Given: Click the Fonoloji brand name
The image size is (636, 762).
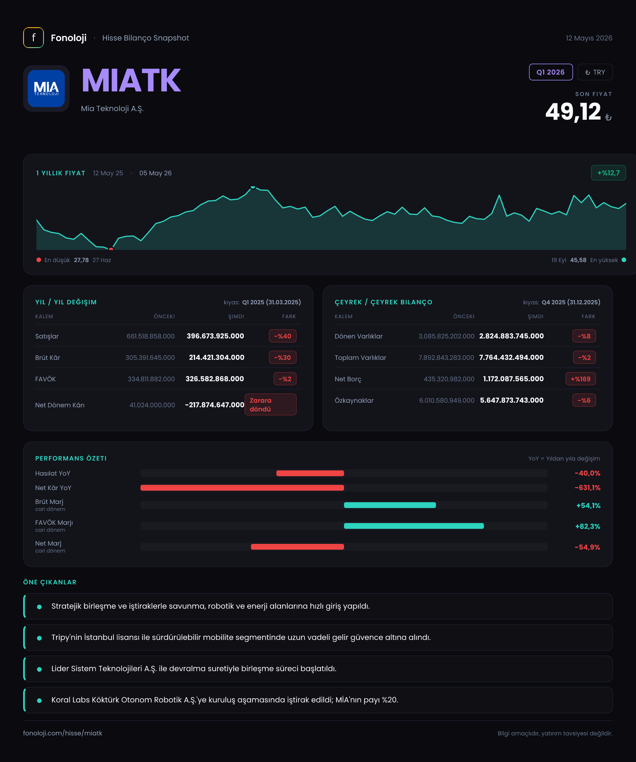Looking at the screenshot, I should [69, 38].
